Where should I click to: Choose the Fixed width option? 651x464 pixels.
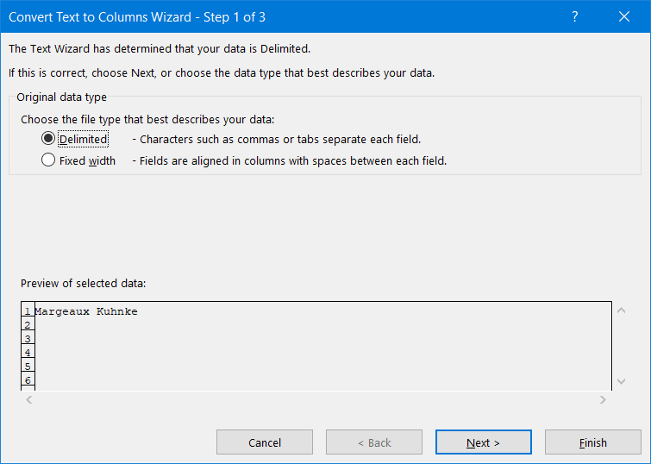click(x=48, y=160)
